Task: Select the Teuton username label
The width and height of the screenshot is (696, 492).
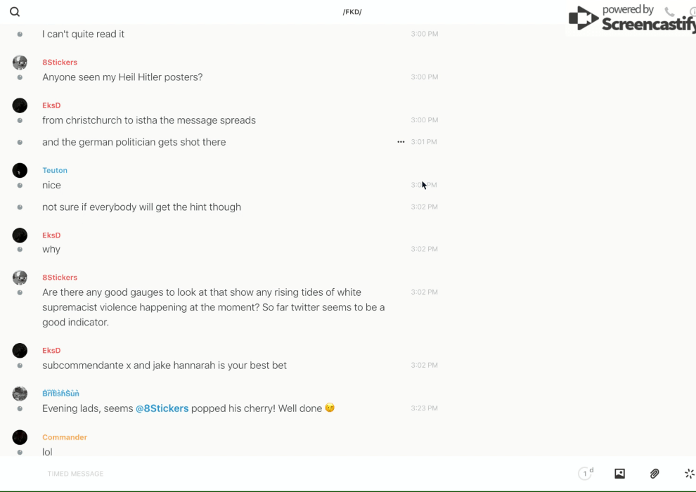Action: [55, 170]
